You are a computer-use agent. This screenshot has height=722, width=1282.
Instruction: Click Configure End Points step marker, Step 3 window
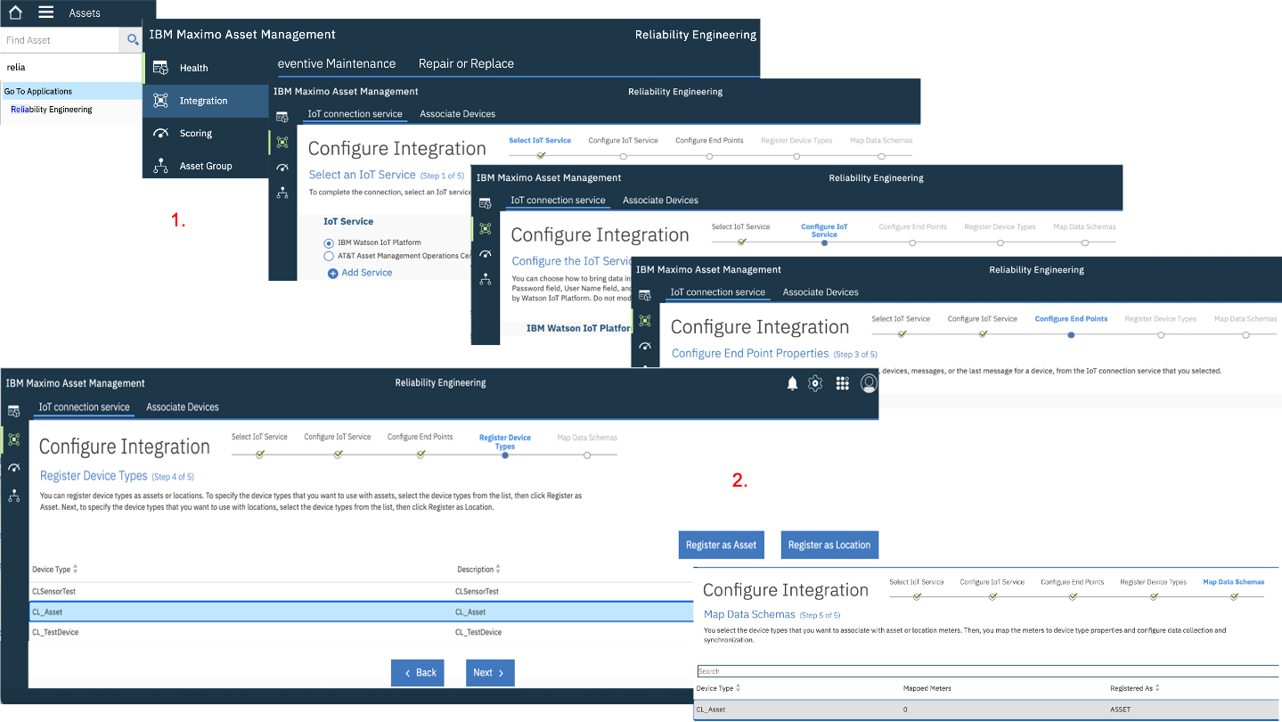coord(1071,334)
